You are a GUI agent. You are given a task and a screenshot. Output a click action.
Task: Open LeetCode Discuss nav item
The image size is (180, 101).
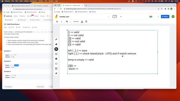click(x=42, y=16)
